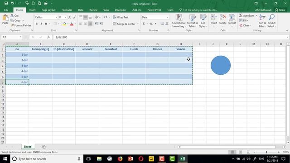Open the Font name Calibri dropdown

pyautogui.click(x=56, y=17)
